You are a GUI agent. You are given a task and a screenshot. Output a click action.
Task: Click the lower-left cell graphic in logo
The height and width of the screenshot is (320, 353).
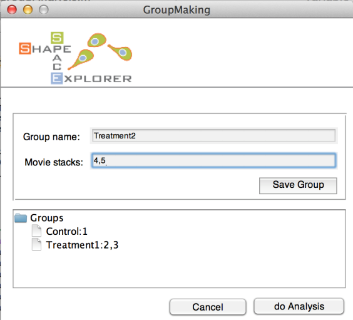tap(81, 59)
